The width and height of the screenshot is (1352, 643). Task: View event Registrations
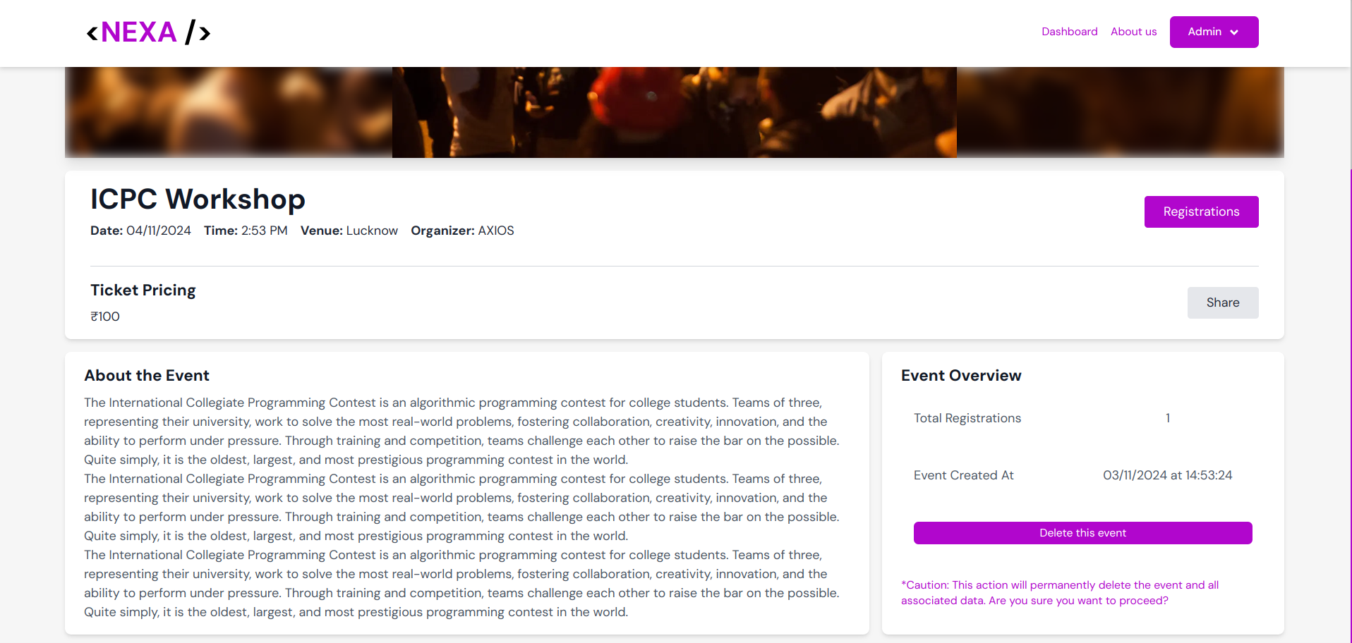pos(1201,212)
